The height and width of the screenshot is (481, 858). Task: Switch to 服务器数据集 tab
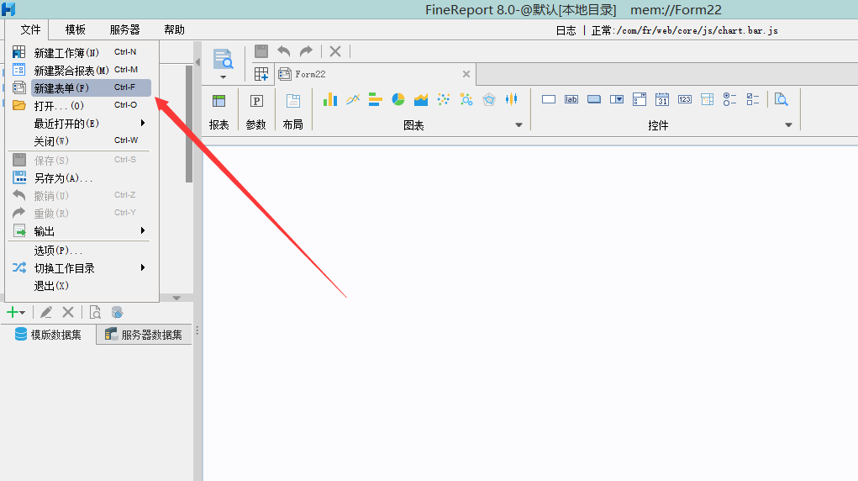[x=144, y=334]
